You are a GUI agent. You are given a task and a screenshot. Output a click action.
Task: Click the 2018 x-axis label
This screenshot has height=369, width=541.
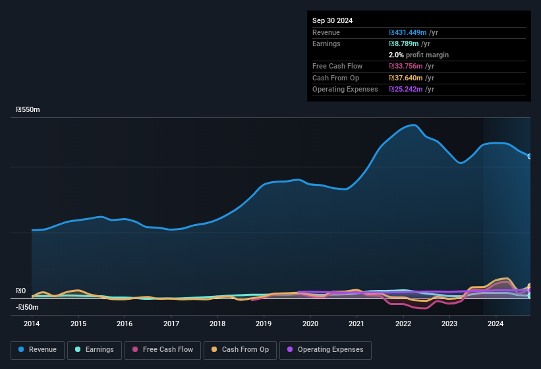click(x=217, y=324)
